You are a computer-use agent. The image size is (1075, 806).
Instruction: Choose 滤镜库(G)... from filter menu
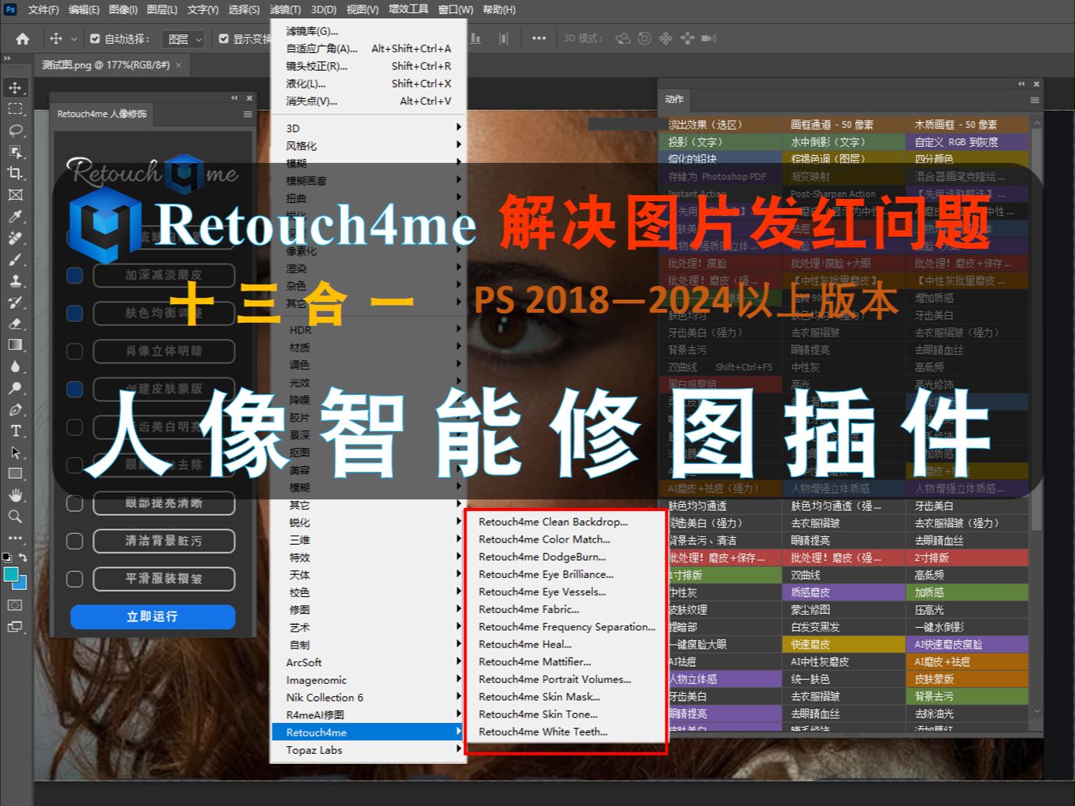[x=367, y=31]
